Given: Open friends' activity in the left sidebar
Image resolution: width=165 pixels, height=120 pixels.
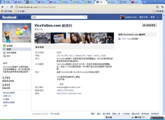Looking at the screenshot, I should 10,52.
